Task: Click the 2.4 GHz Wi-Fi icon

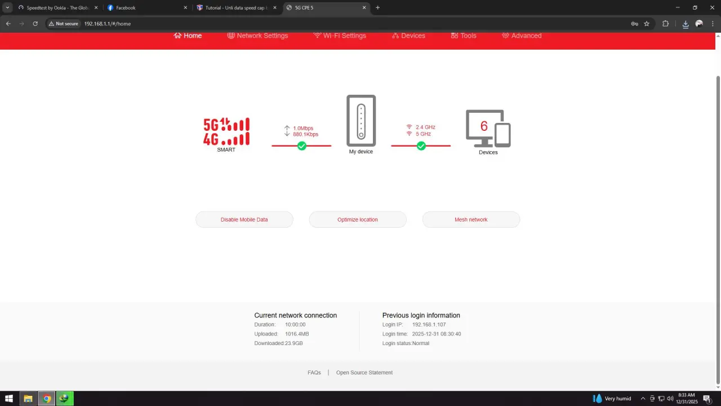Action: [409, 127]
